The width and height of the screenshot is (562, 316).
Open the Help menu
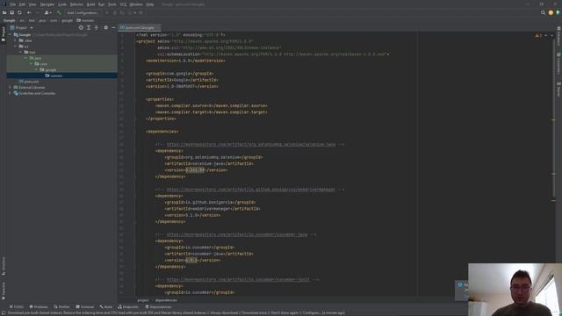pyautogui.click(x=150, y=4)
